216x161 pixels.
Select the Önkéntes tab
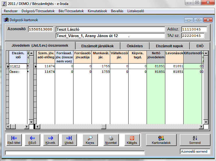point(135,46)
